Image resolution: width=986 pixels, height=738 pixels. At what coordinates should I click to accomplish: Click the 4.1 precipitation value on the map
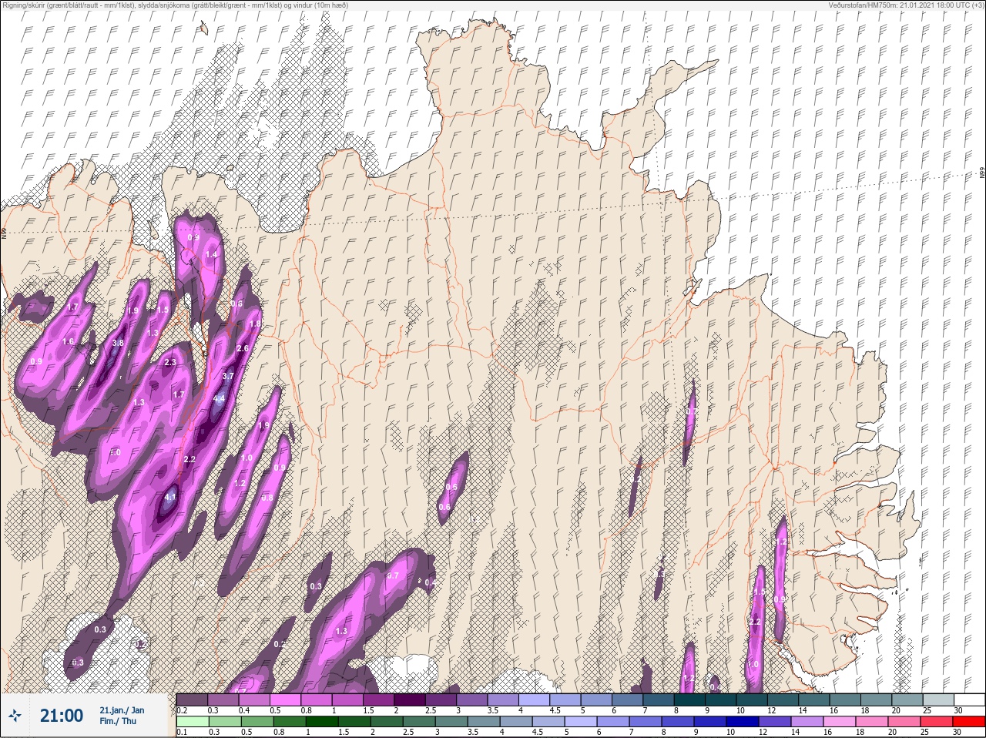[171, 496]
